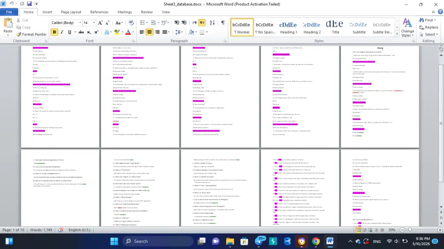This screenshot has width=444, height=249.
Task: Toggle Underline formatting
Action: [69, 32]
